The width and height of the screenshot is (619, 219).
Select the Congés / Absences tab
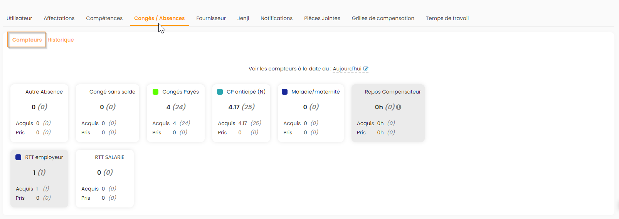click(x=159, y=18)
